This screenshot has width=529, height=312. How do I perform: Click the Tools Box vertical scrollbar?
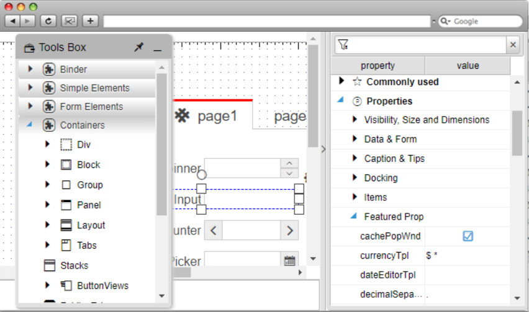click(162, 144)
